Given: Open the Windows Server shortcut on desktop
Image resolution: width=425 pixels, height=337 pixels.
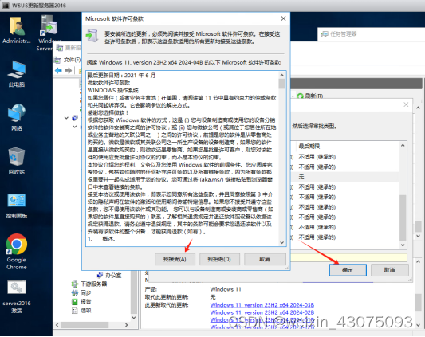Looking at the screenshot, I should [49, 33].
